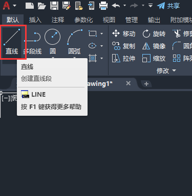Image resolution: width=192 pixels, height=196 pixels.
Task: Open an existing drawing file
Action: 42,6
